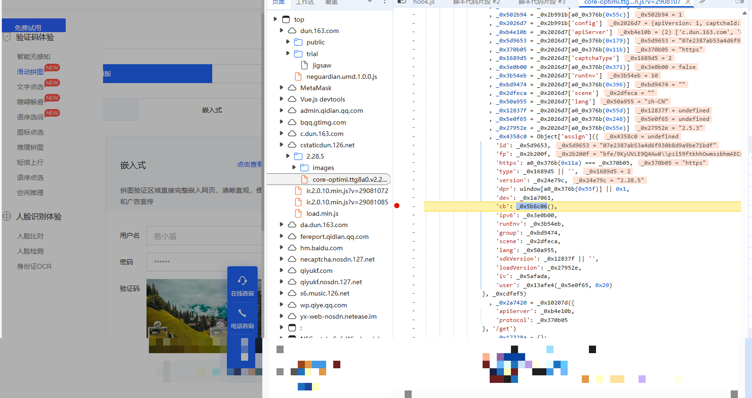Image resolution: width=752 pixels, height=398 pixels.
Task: Open the neguardian.umd.1.0.0.js file icon
Action: (x=298, y=76)
